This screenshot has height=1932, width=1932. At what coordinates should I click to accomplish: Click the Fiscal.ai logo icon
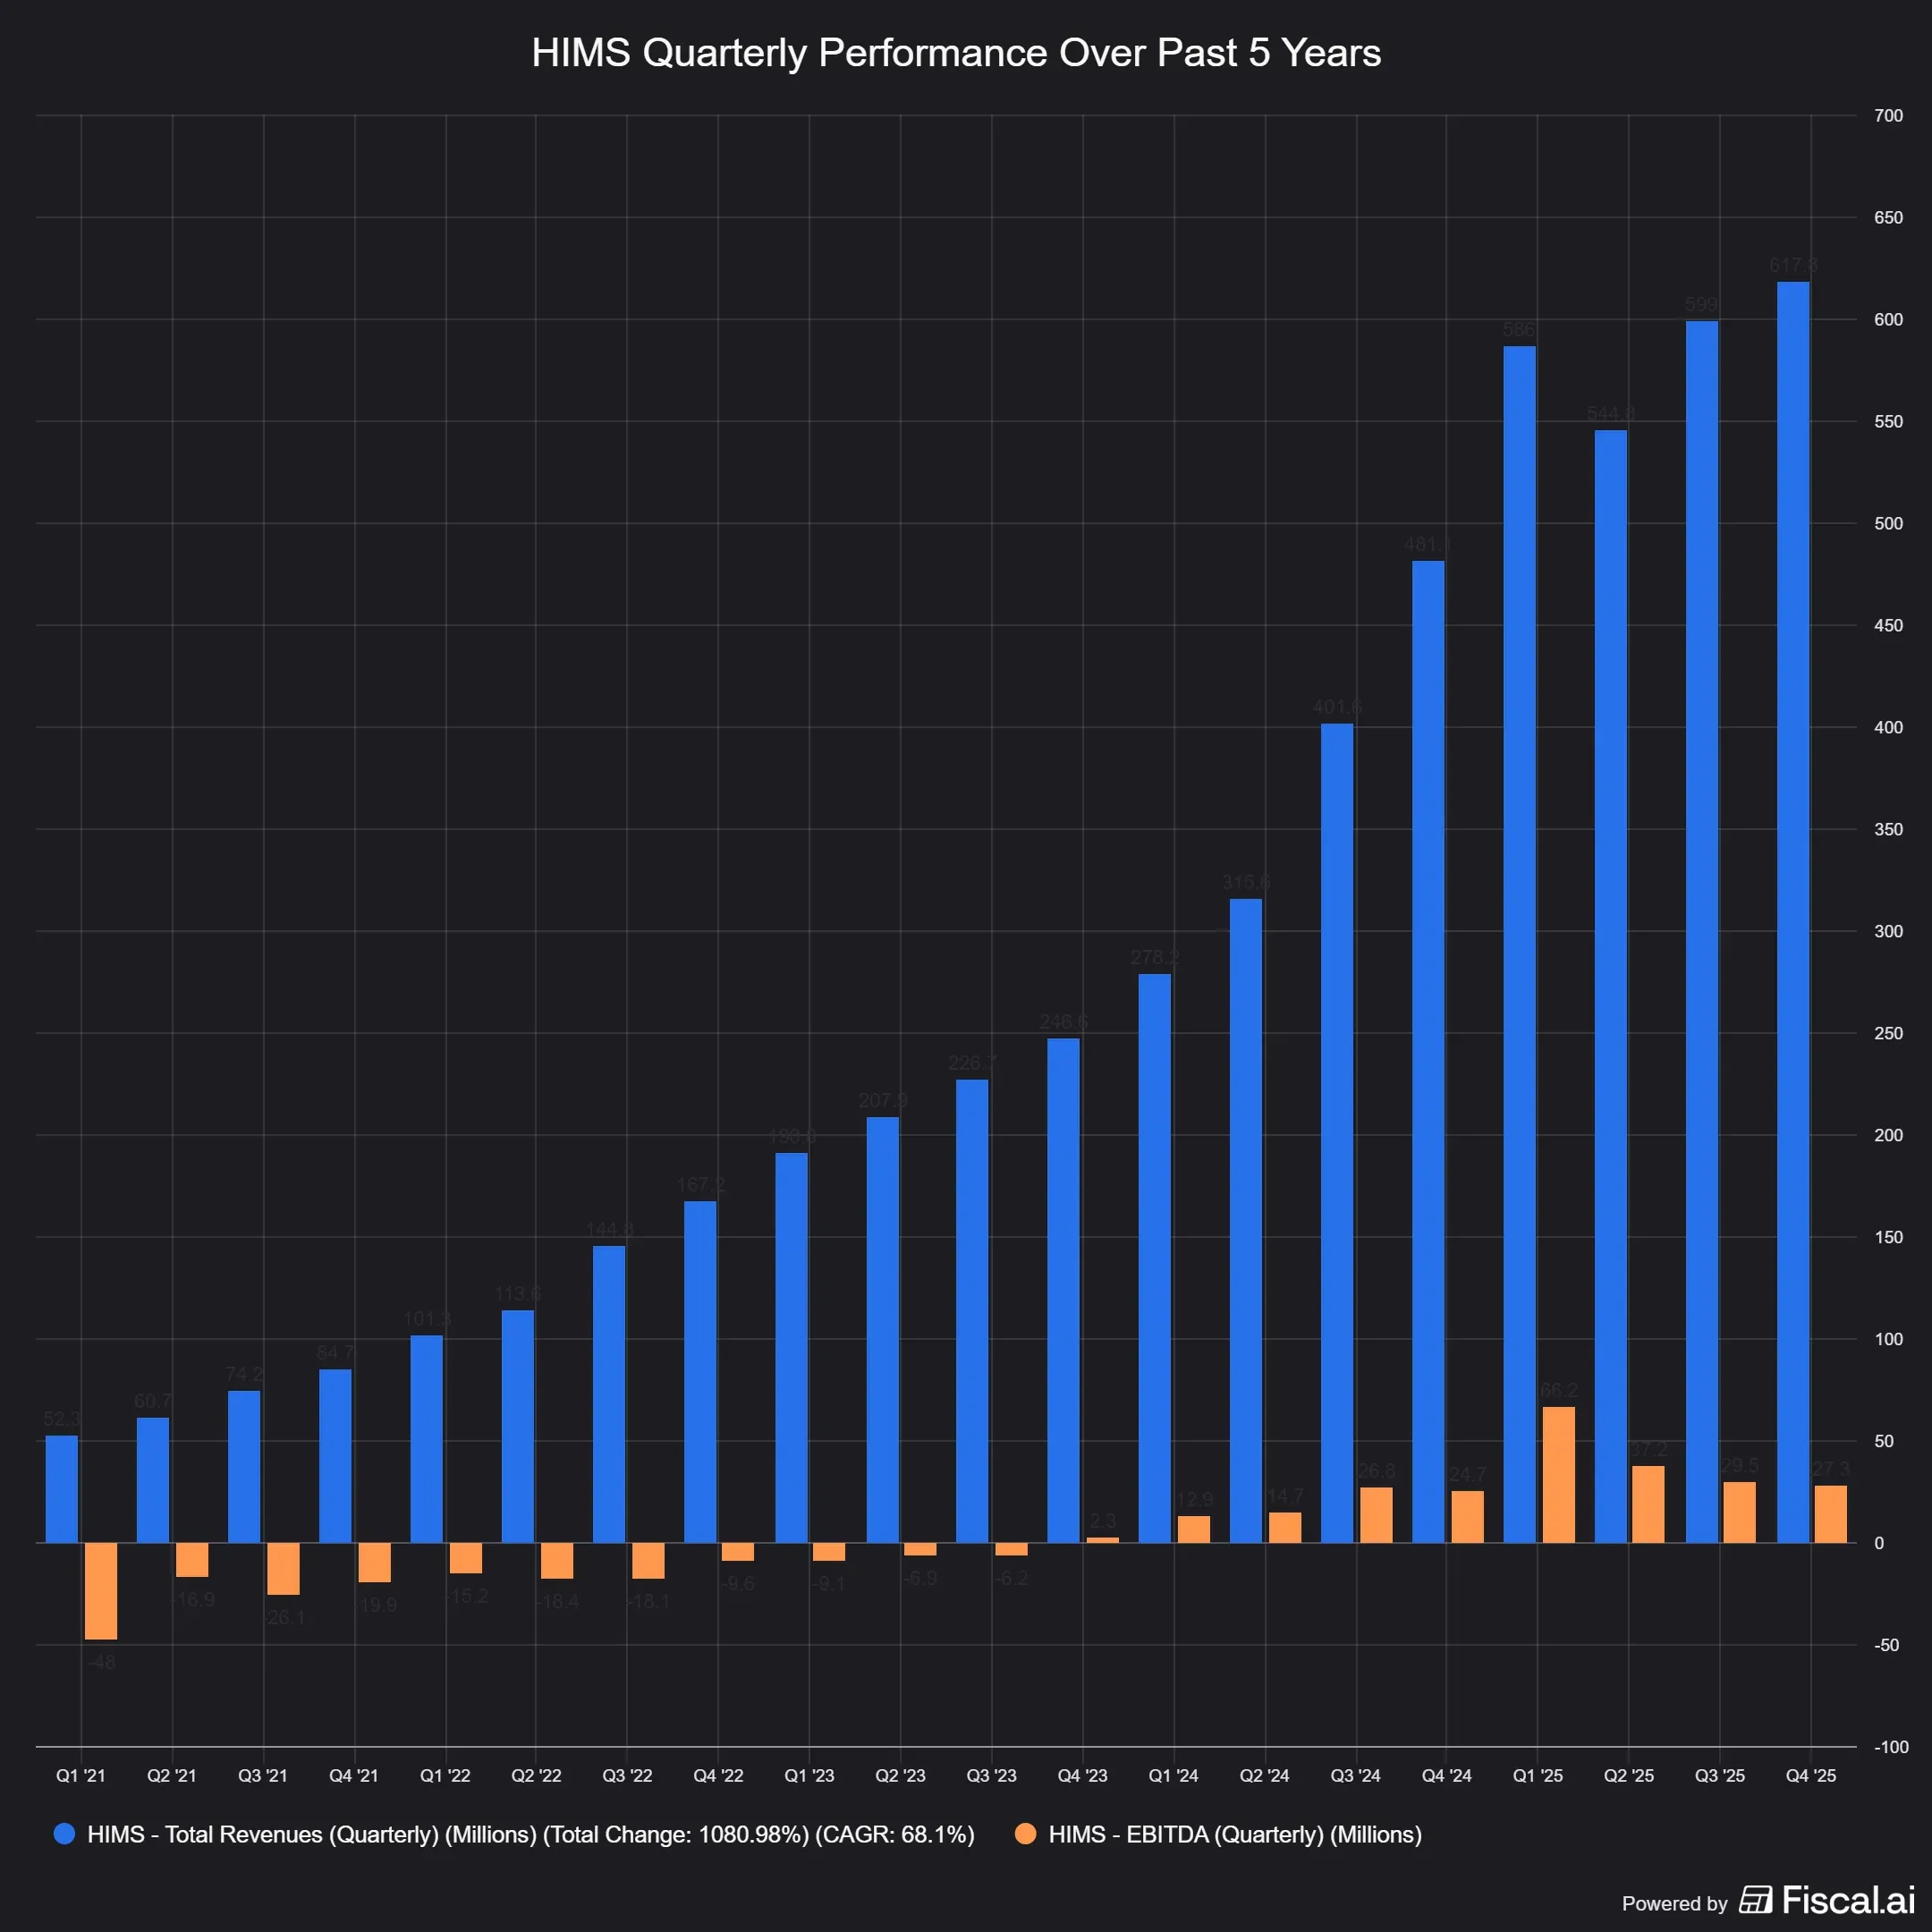click(1756, 1899)
